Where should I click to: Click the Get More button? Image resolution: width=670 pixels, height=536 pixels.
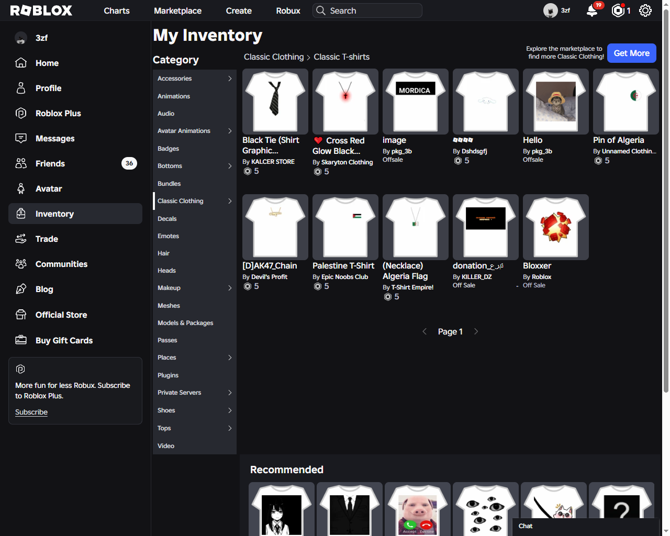pyautogui.click(x=632, y=53)
